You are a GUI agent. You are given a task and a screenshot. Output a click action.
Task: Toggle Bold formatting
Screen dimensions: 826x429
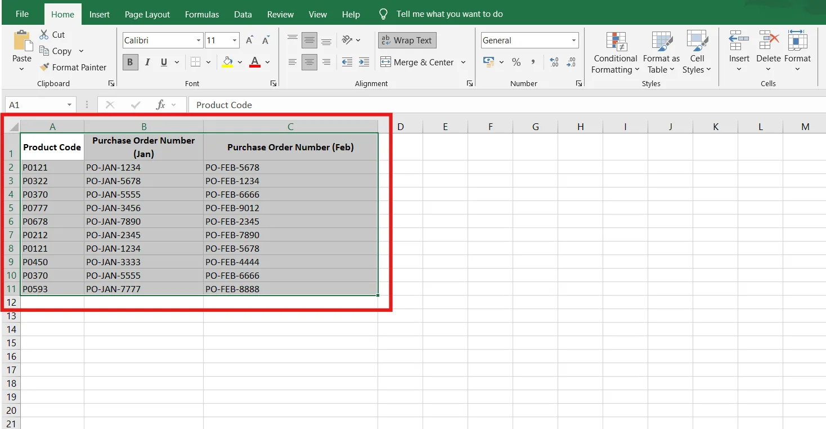pyautogui.click(x=130, y=62)
